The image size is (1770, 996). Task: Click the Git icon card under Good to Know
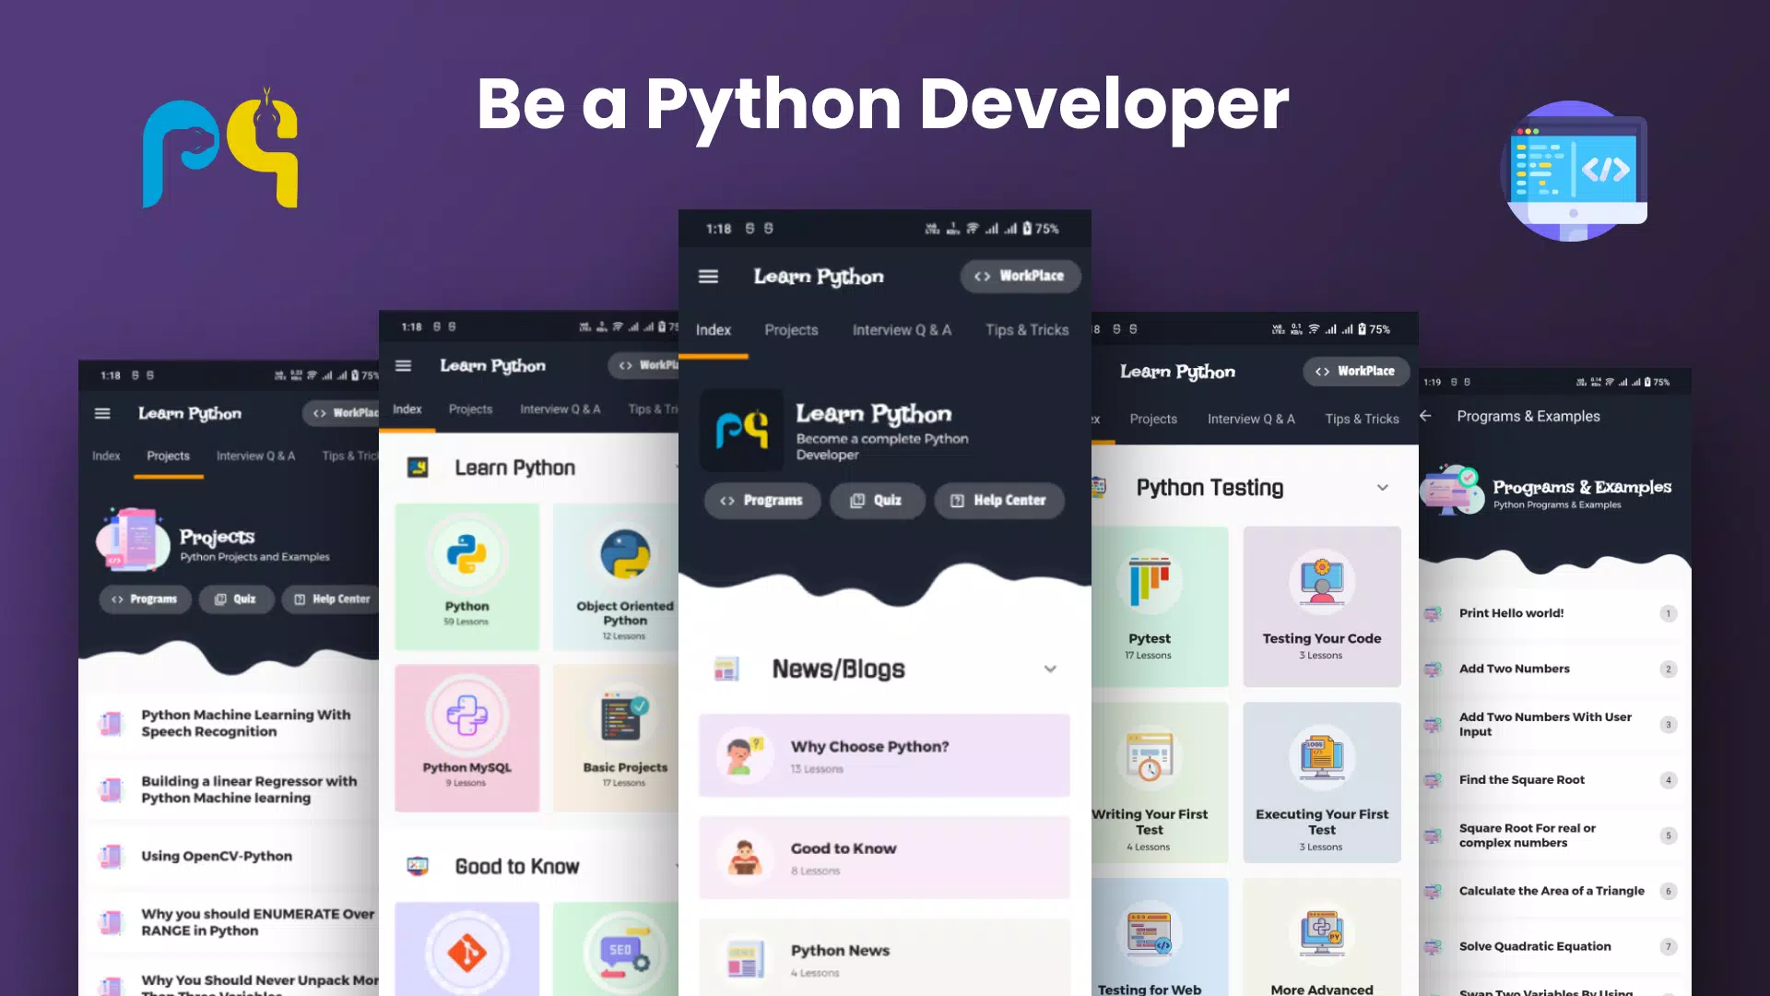pyautogui.click(x=466, y=950)
